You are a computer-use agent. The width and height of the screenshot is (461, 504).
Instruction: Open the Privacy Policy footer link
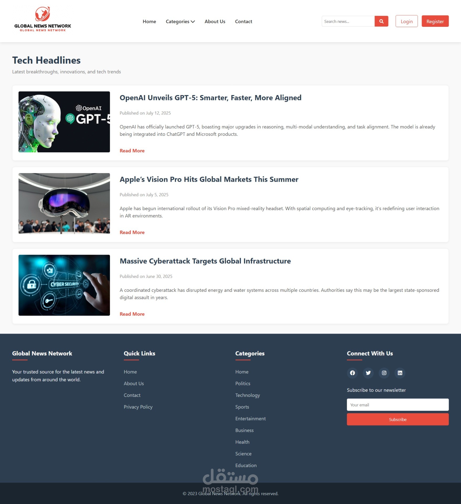coord(138,407)
